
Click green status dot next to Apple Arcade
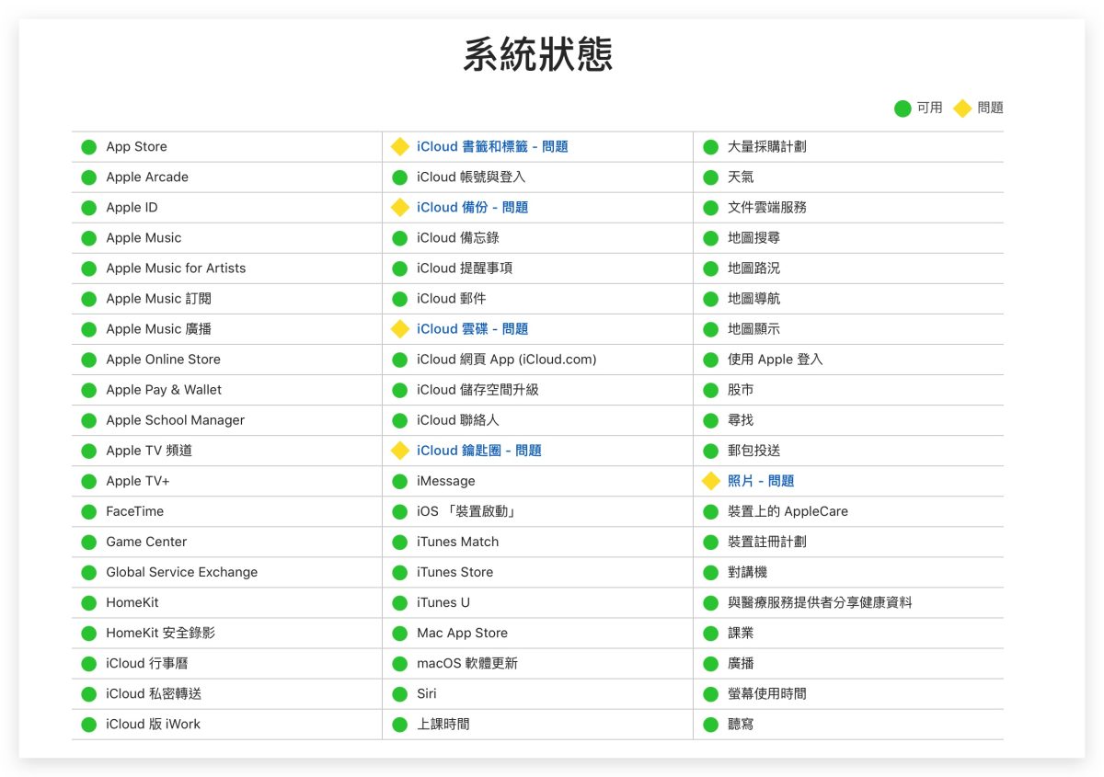(x=88, y=177)
